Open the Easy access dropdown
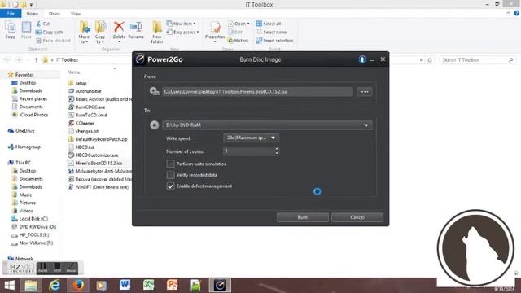 pos(182,33)
